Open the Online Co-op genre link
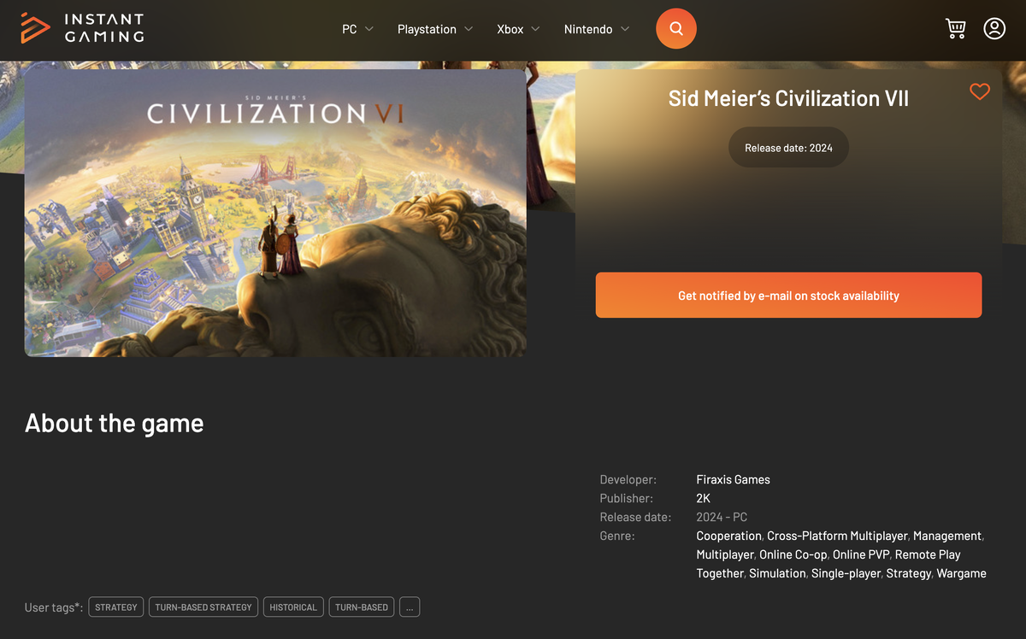1026x639 pixels. (793, 555)
